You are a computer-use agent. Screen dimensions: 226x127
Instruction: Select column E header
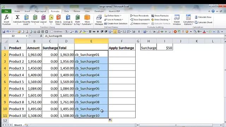point(91,41)
